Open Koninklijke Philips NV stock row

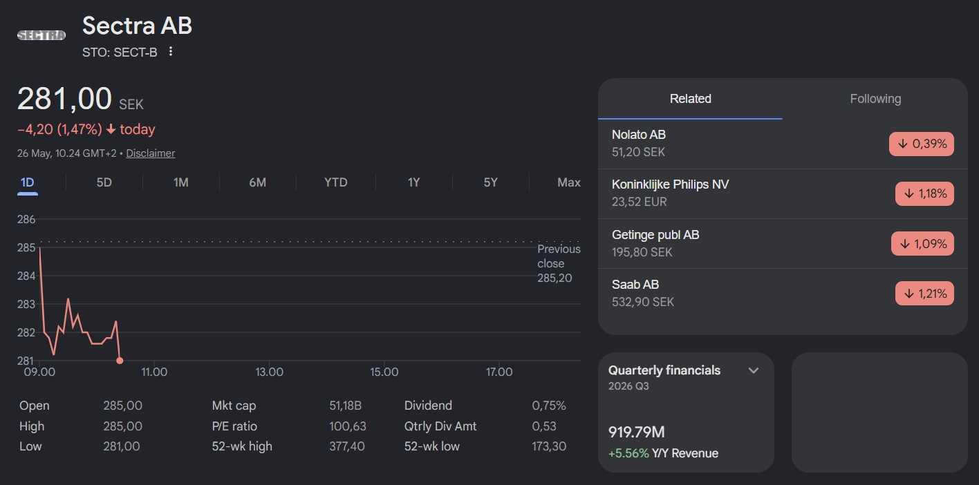point(783,193)
